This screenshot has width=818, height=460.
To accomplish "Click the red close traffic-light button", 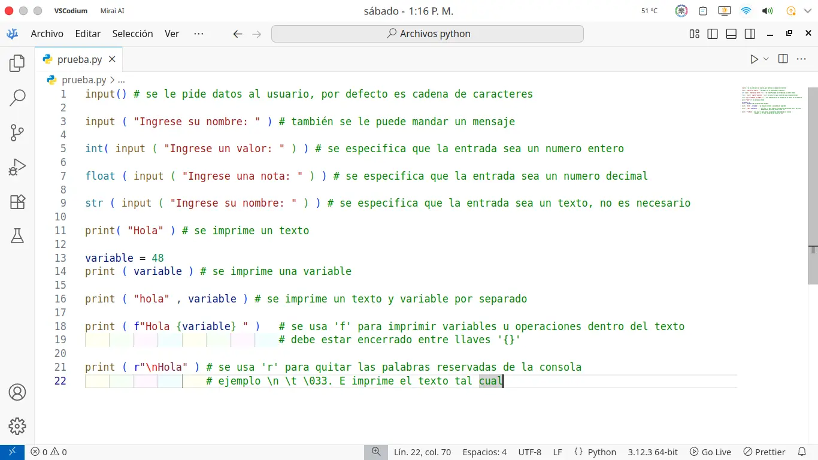I will 9,11.
